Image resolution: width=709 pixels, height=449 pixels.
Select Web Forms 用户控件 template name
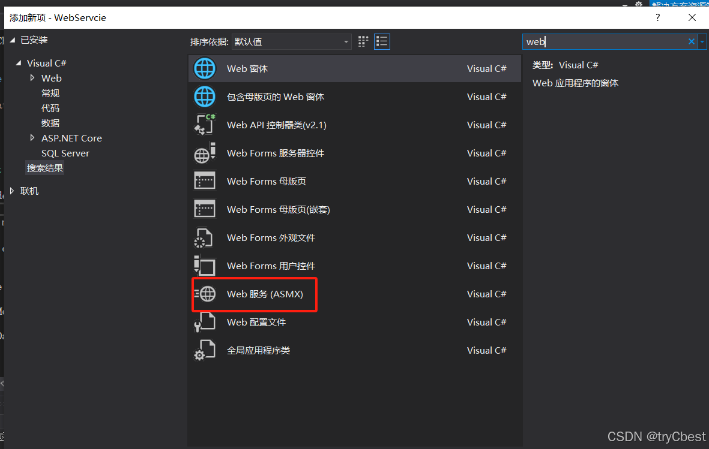[271, 266]
